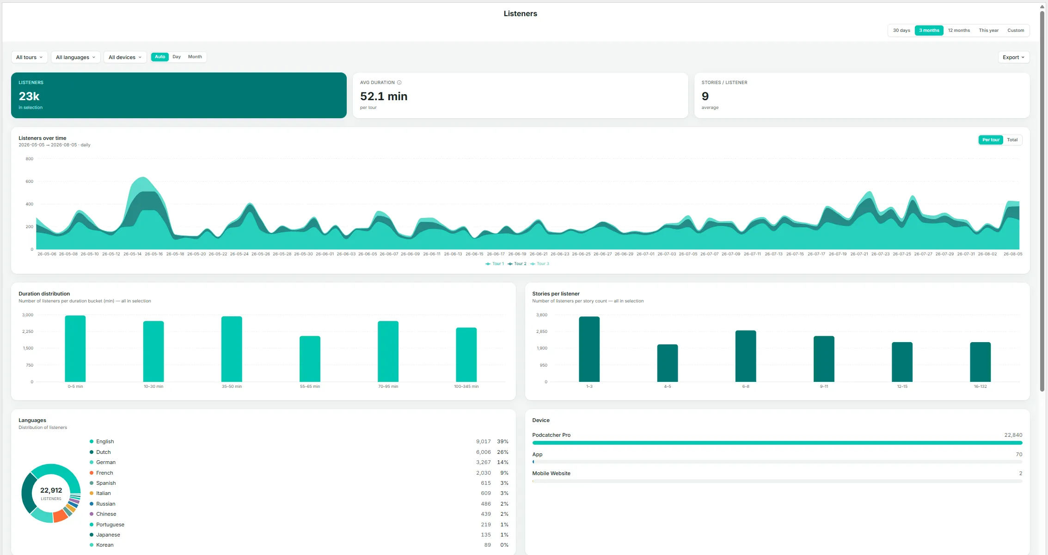Click the 4–5 stories bar

[668, 363]
